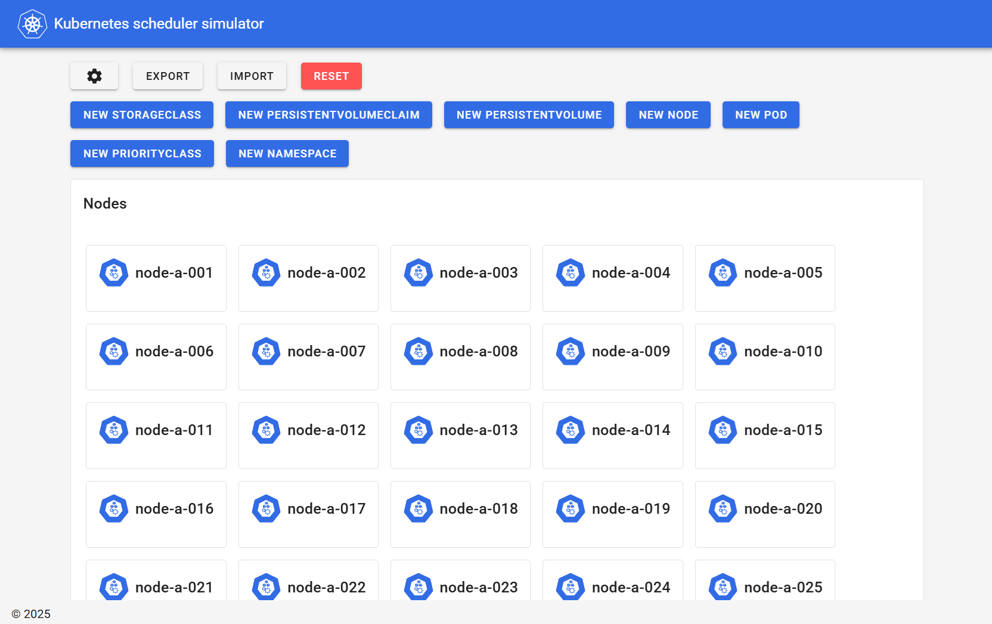Open the node-a-023 card
This screenshot has height=624, width=992.
click(460, 580)
